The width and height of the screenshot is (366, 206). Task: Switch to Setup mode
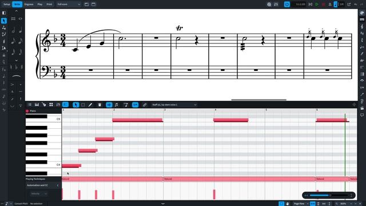point(6,4)
